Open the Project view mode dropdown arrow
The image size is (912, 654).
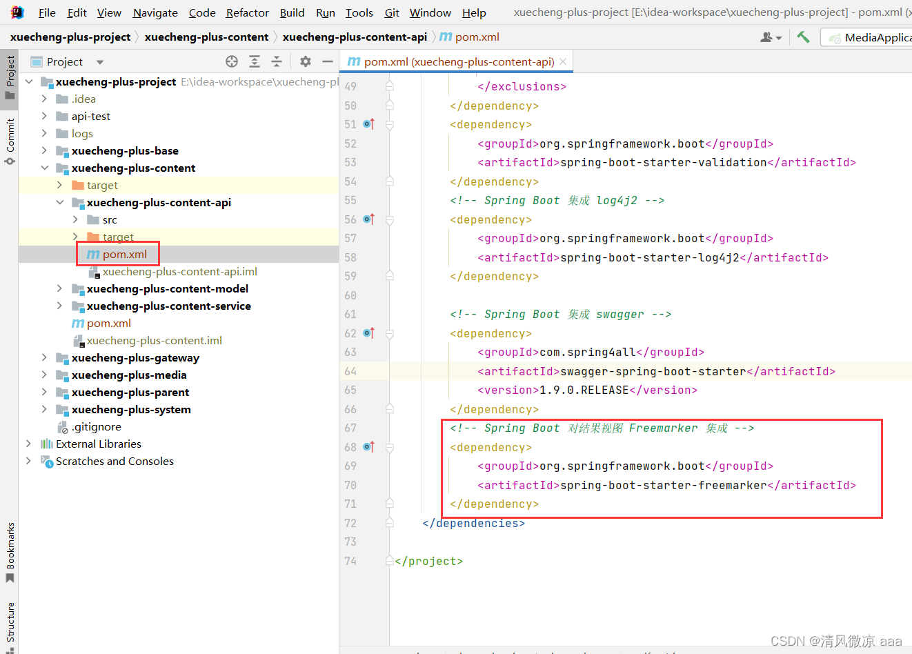coord(100,62)
